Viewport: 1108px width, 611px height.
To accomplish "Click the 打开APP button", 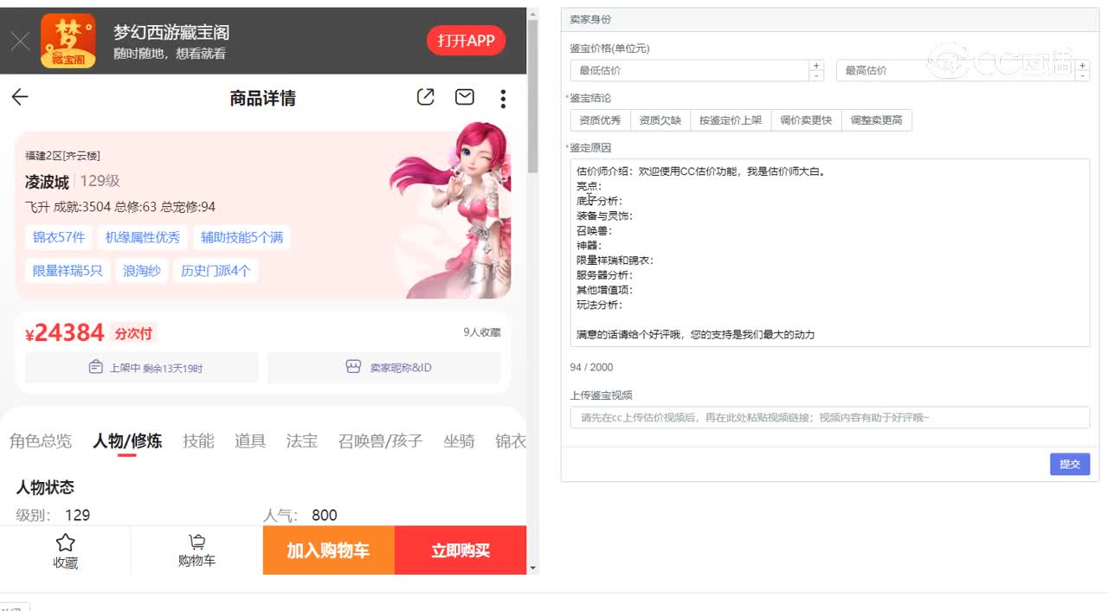I will coord(466,41).
